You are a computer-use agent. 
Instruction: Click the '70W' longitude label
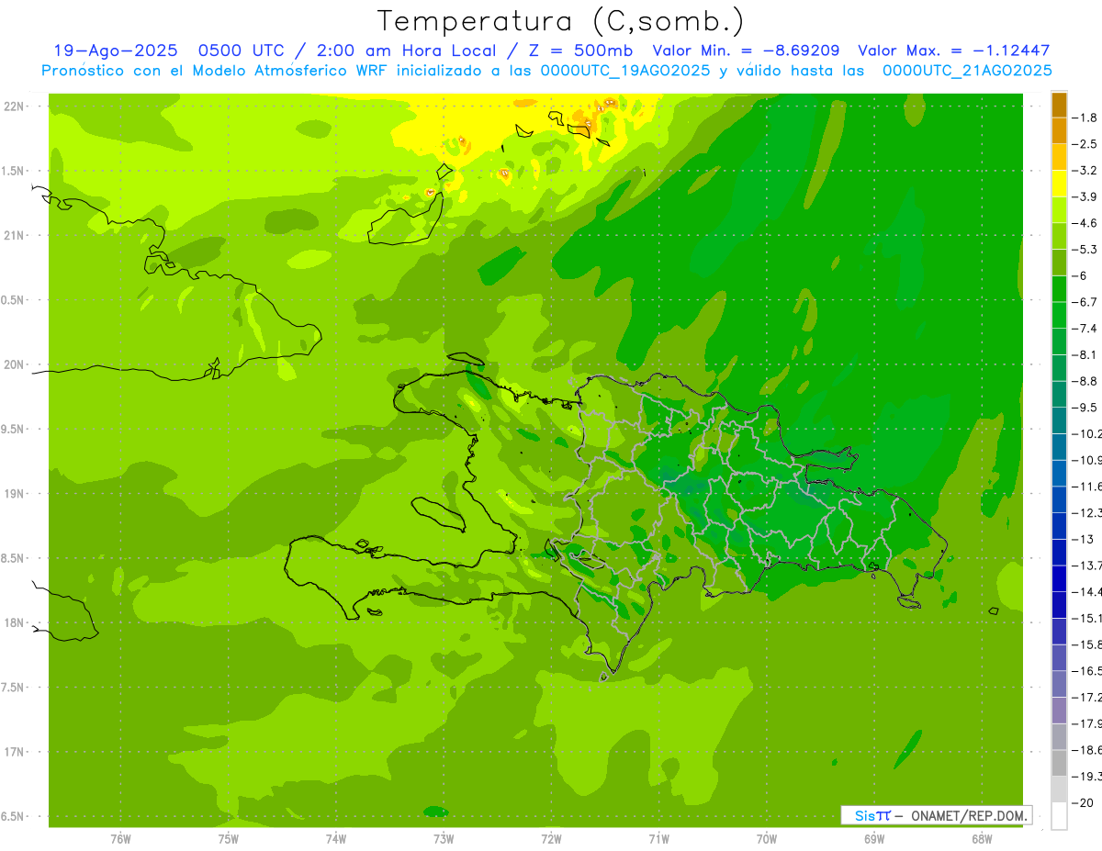pos(766,839)
